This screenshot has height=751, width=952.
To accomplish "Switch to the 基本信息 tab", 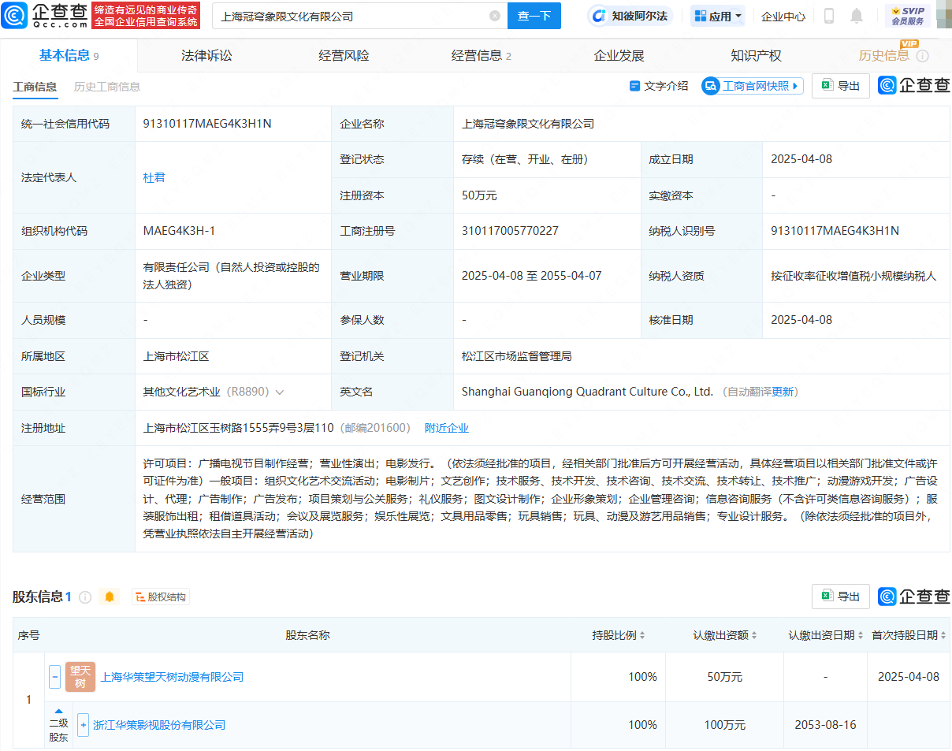I will [x=69, y=55].
